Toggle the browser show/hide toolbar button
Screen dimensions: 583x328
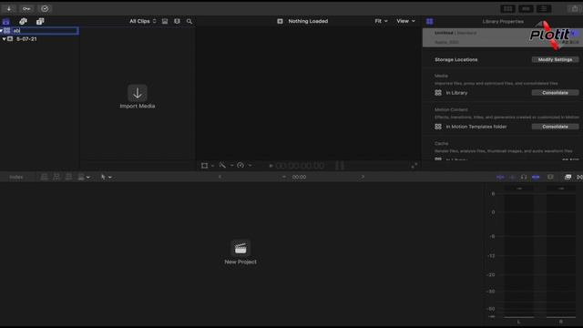[x=508, y=8]
